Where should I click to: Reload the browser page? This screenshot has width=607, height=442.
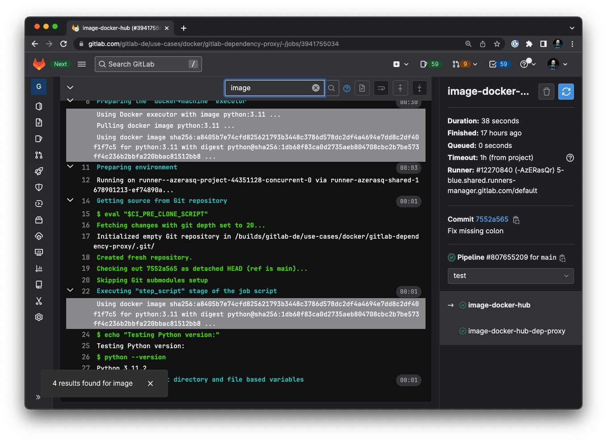(63, 44)
